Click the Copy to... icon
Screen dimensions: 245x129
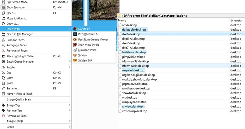pos(3,24)
